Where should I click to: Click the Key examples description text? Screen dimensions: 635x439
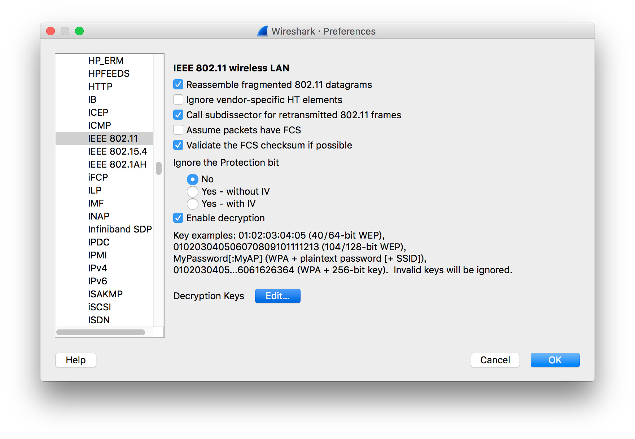[x=343, y=253]
